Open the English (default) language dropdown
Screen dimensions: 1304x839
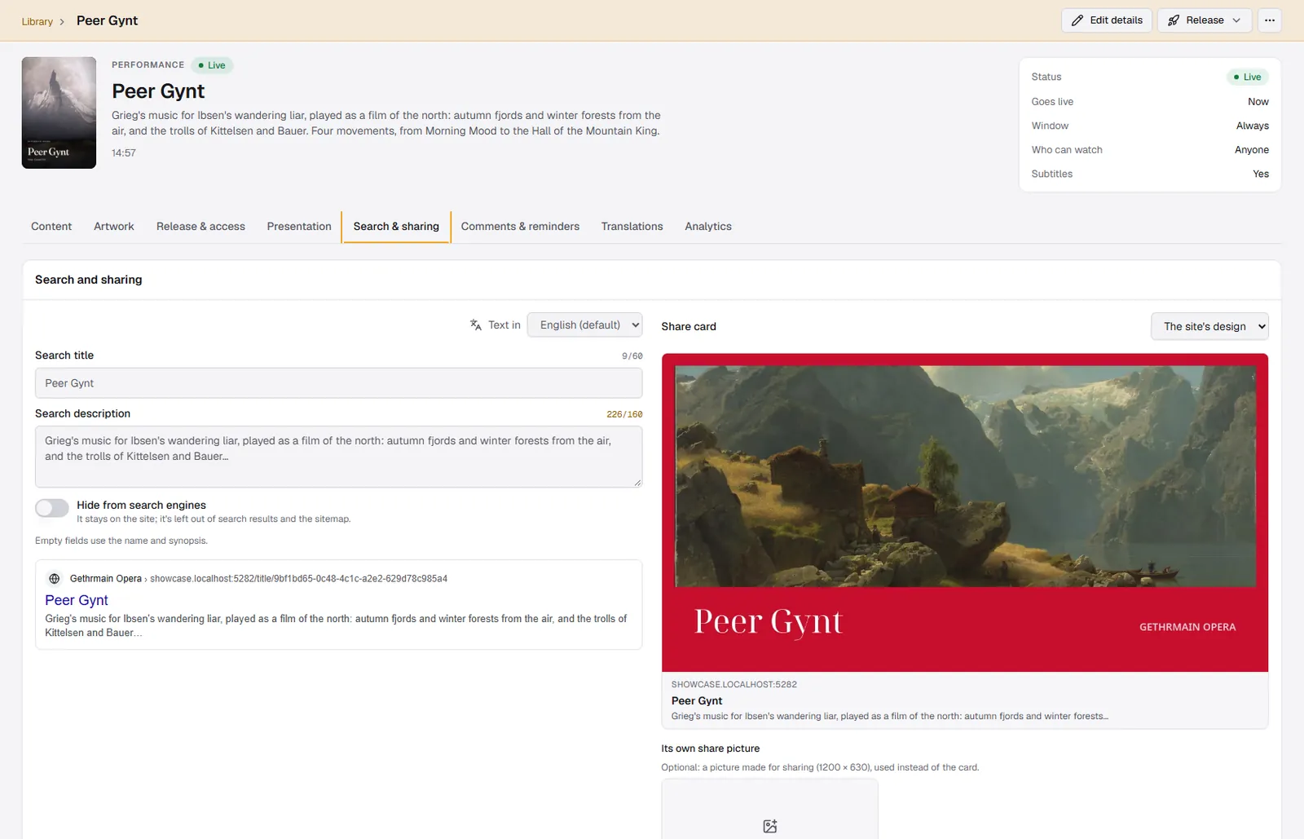pyautogui.click(x=584, y=325)
